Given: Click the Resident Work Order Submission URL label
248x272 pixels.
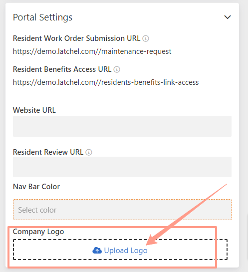Looking at the screenshot, I should click(76, 38).
